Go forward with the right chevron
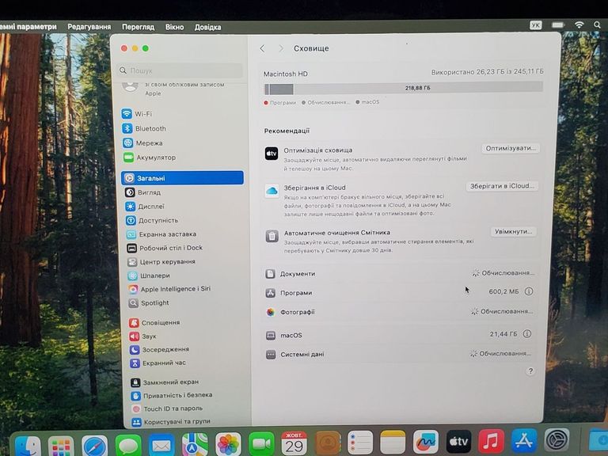The image size is (608, 456). [281, 48]
